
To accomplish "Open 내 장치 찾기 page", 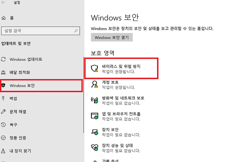I will coord(20,151).
